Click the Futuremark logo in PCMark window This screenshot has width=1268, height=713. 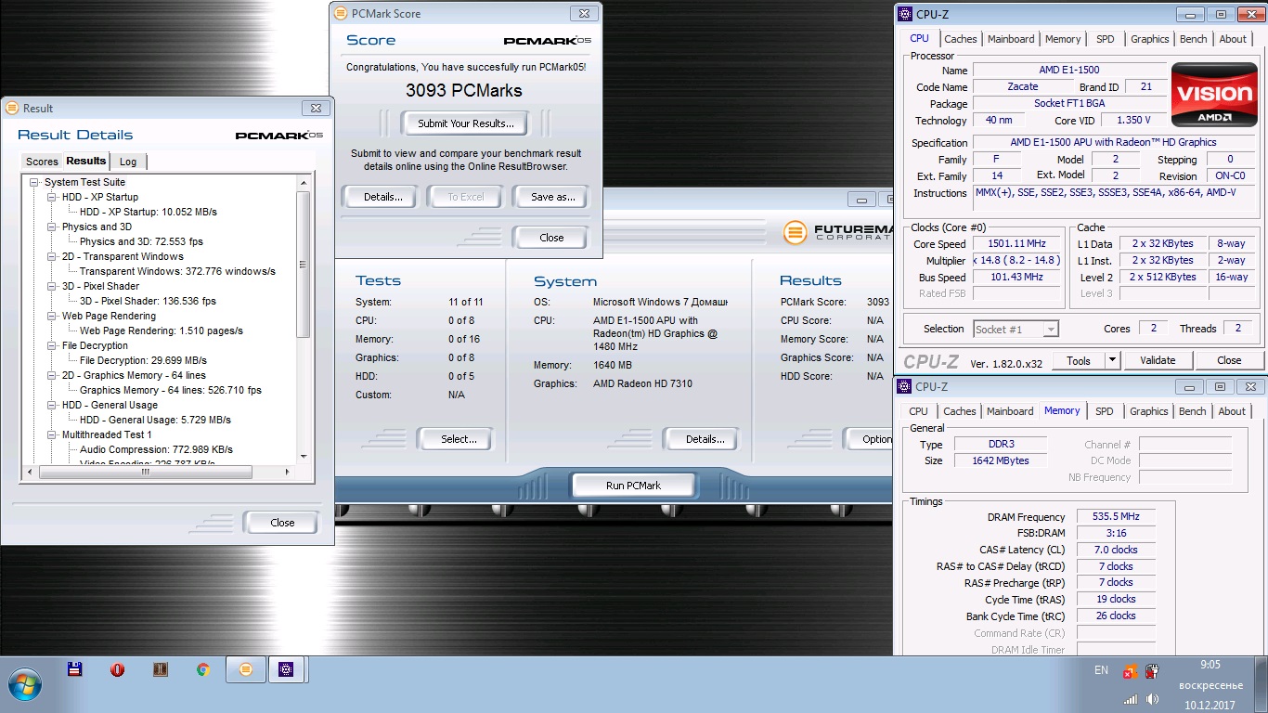[x=795, y=232]
